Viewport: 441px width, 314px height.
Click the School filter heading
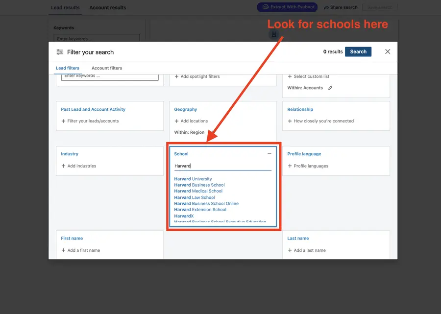pos(181,154)
